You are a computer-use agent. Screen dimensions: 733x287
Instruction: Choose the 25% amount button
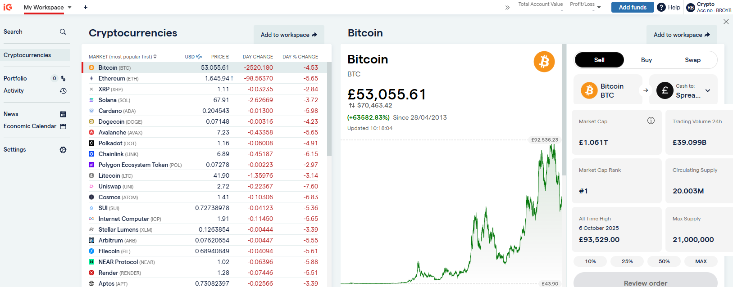click(x=627, y=261)
